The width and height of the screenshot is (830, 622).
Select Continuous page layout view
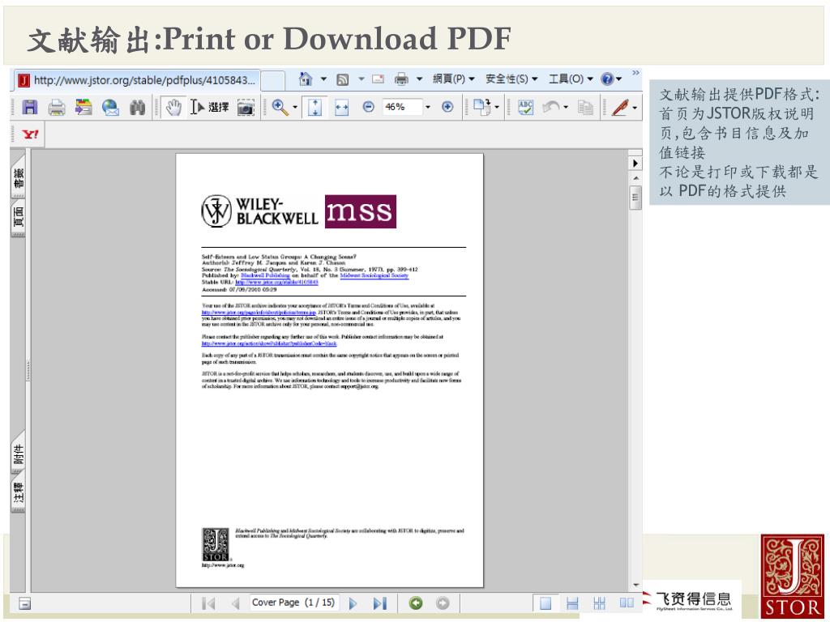click(x=572, y=603)
